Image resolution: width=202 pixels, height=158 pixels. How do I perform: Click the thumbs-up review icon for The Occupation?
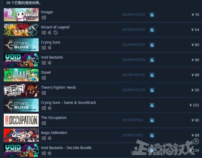coord(152,120)
